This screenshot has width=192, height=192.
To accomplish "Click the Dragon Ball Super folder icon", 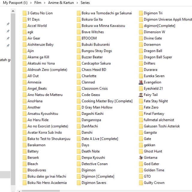I will 141,57.
